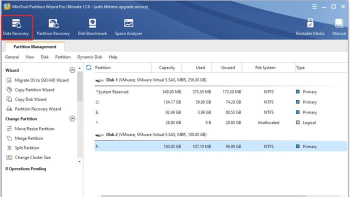Open the Help menu
The image size is (350, 197).
[x=113, y=57]
